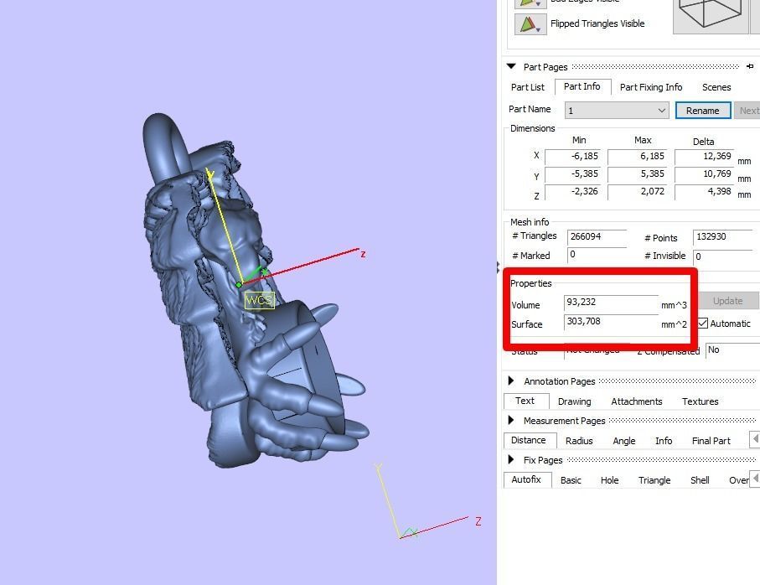
Task: Open the Attachments tab
Action: click(636, 401)
